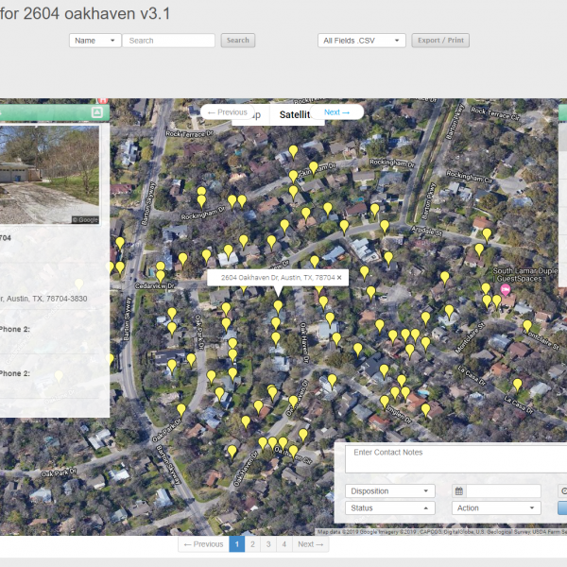Click the Next link above the map

pyautogui.click(x=336, y=112)
